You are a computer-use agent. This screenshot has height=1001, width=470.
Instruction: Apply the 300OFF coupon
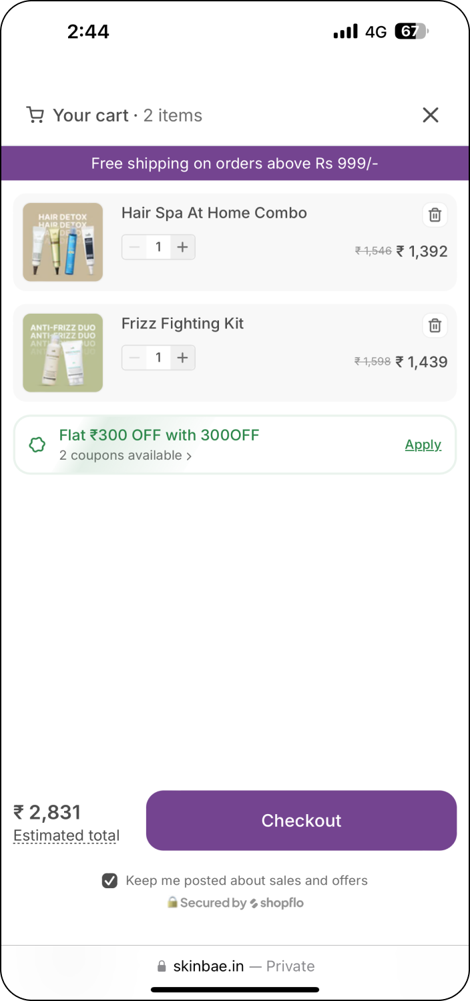click(x=423, y=445)
